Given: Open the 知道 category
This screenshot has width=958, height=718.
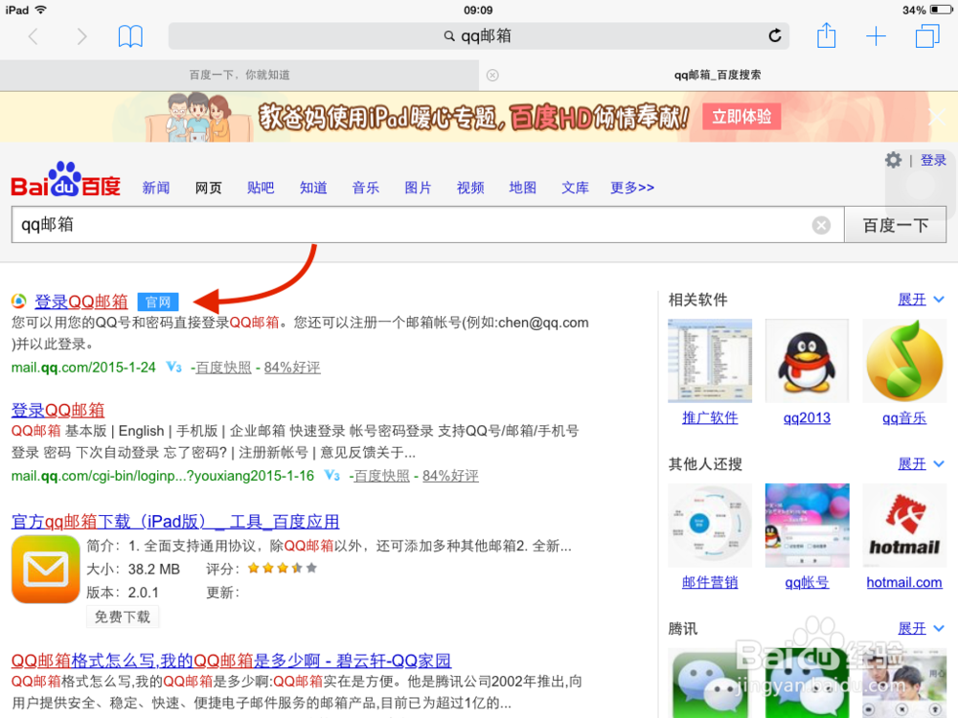Looking at the screenshot, I should [313, 188].
